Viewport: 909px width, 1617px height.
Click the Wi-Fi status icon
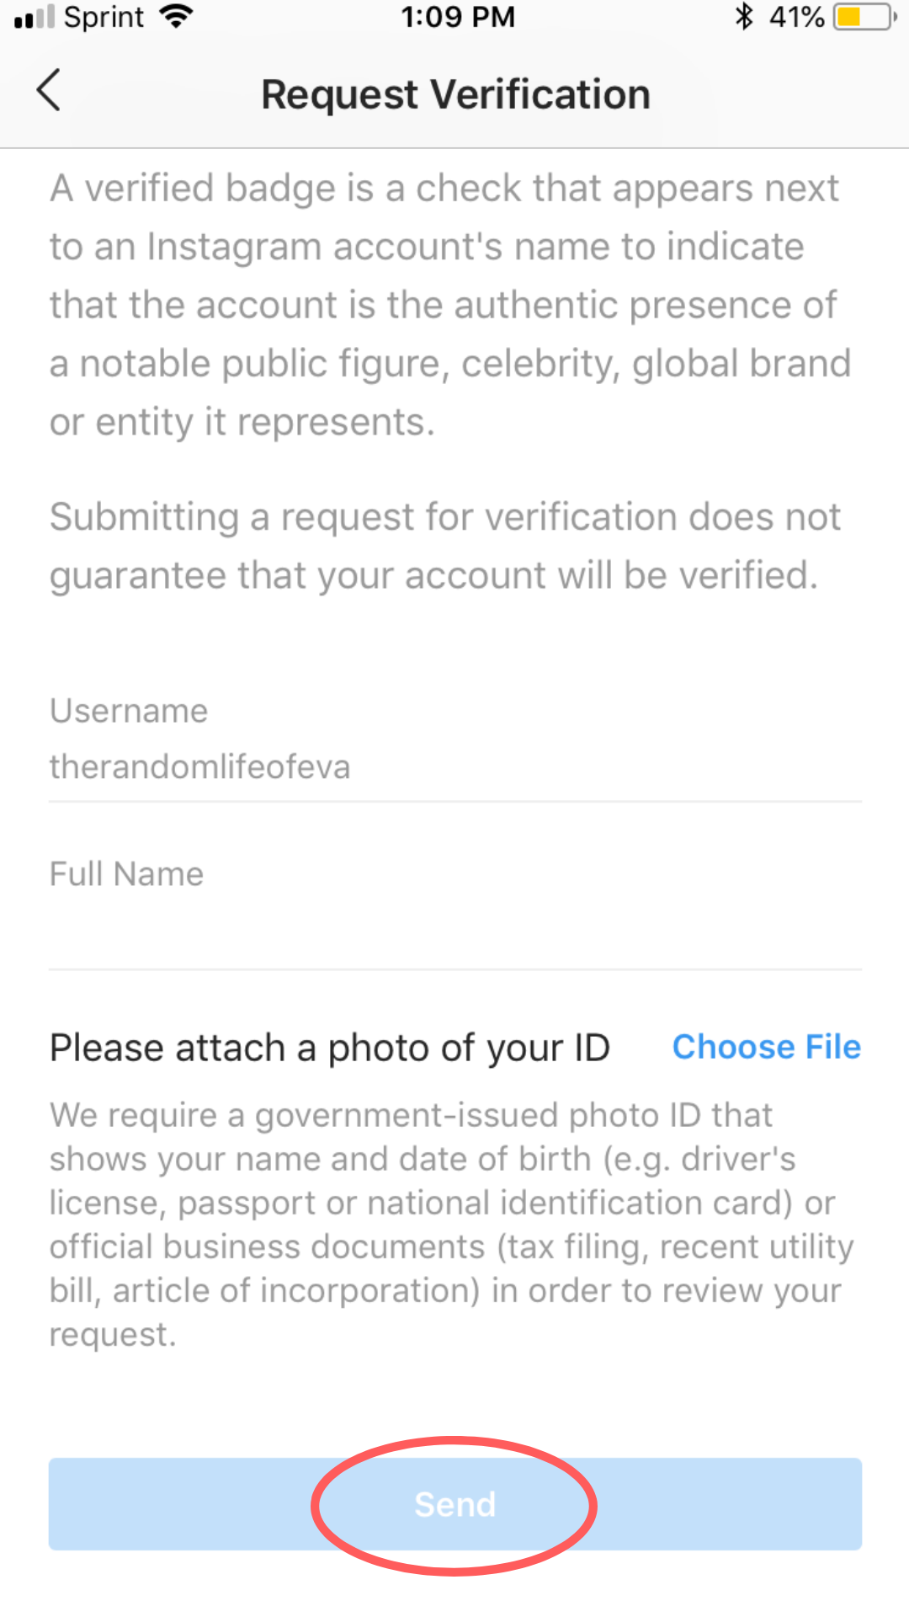pyautogui.click(x=177, y=17)
